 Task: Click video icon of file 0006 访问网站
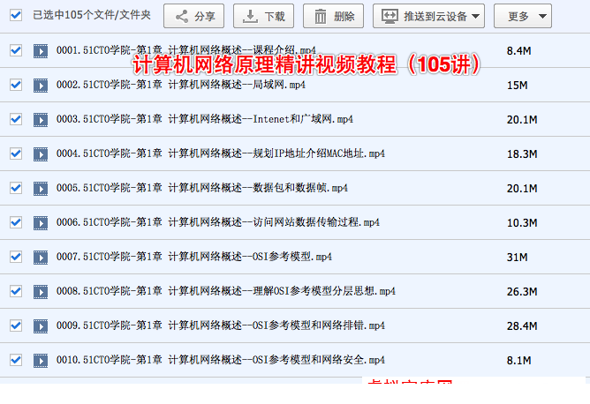tap(41, 223)
